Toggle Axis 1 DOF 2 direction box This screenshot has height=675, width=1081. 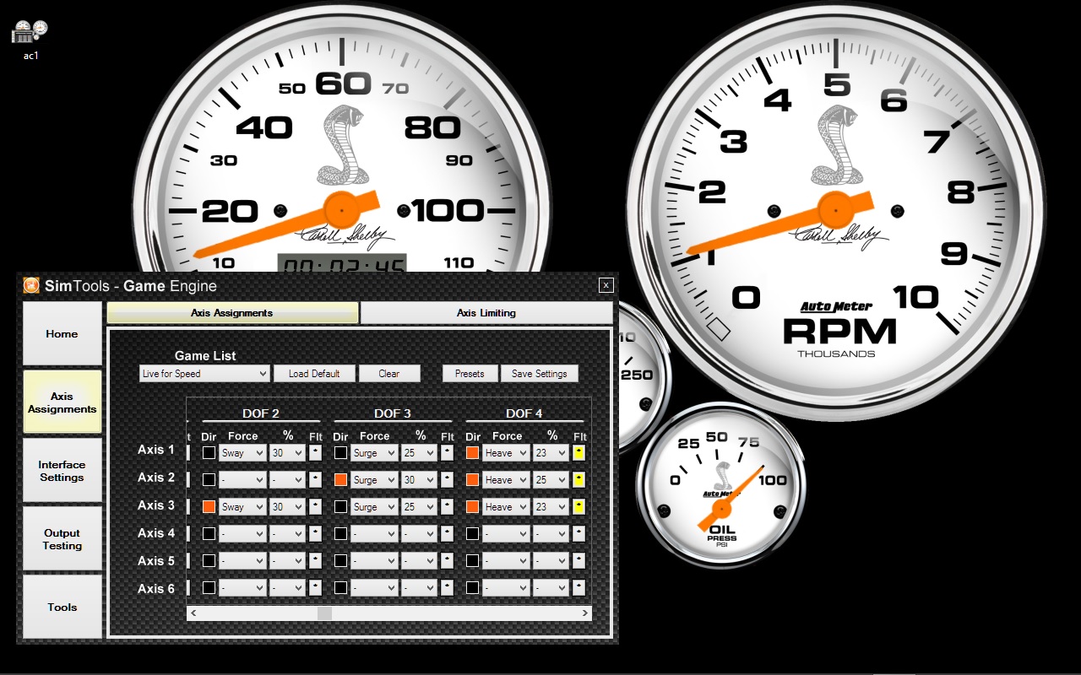209,453
